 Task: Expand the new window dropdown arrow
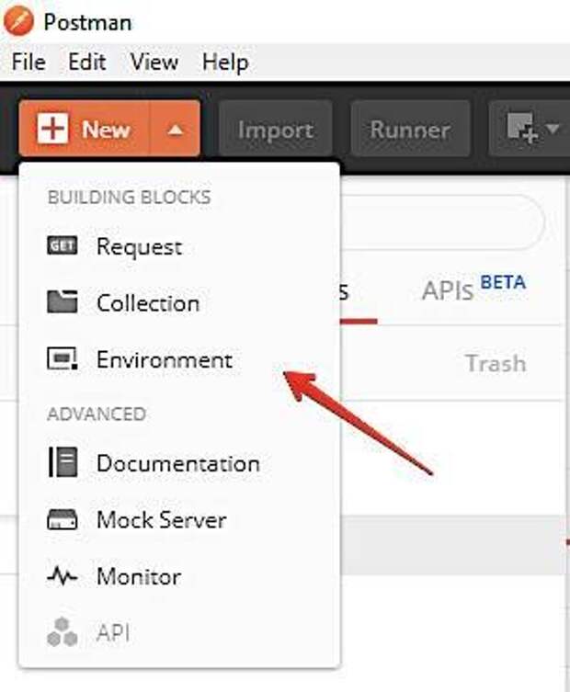553,130
